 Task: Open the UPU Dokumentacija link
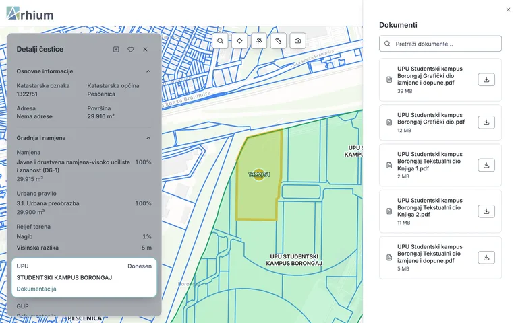(x=36, y=289)
